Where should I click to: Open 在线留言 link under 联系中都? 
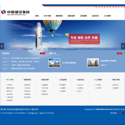pyautogui.click(x=115, y=88)
